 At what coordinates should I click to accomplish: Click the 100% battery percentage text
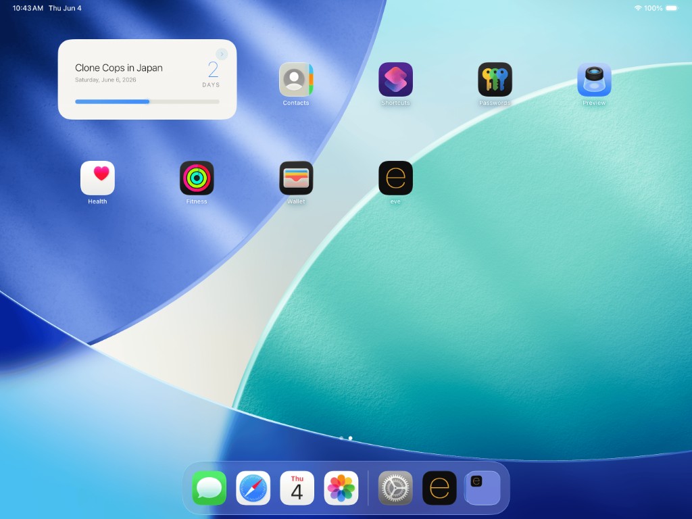point(653,8)
